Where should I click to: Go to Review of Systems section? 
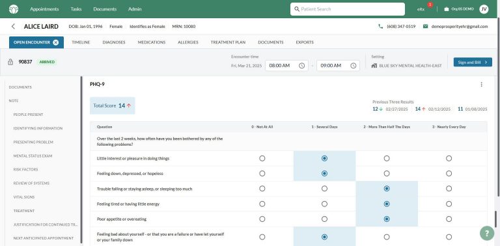tap(31, 184)
